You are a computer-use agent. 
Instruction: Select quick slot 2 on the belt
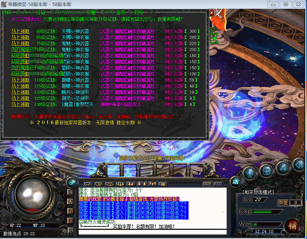pyautogui.click(x=130, y=170)
